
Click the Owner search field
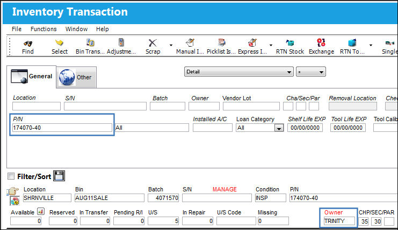[204, 106]
